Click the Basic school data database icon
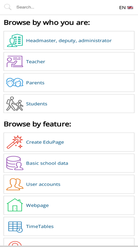This screenshot has width=138, height=247. (x=15, y=163)
